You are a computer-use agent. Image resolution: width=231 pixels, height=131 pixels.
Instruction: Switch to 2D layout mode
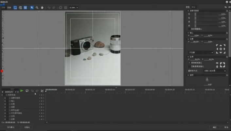pyautogui.click(x=15, y=7)
